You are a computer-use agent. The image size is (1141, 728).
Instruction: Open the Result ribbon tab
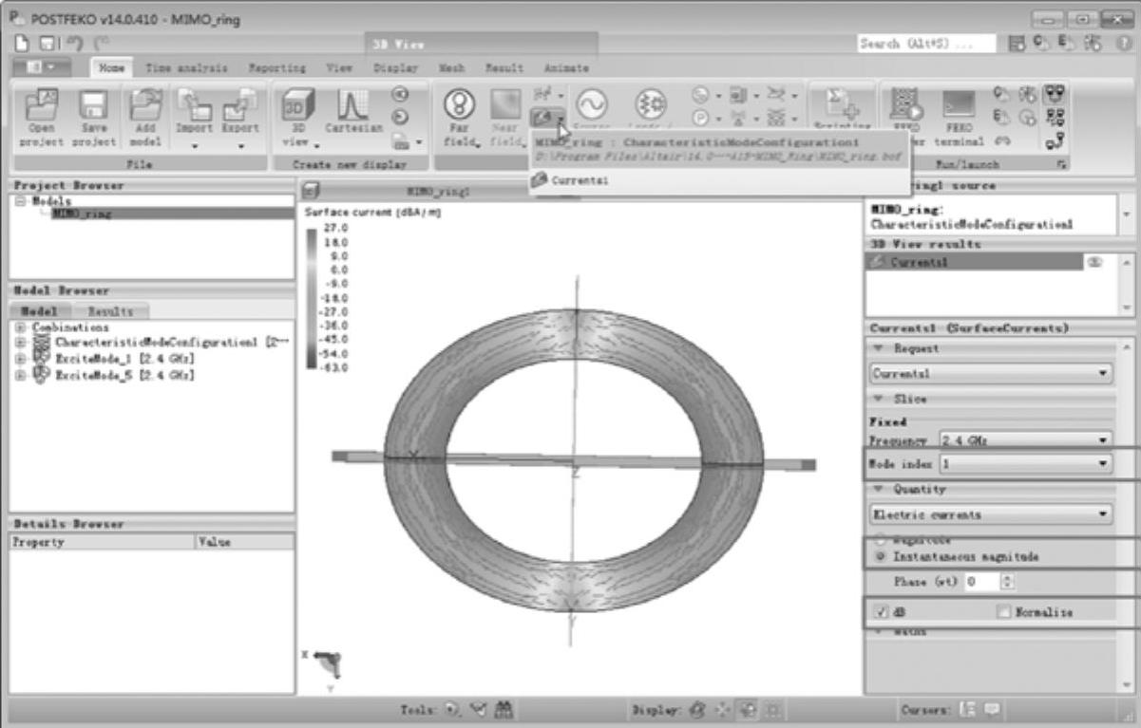(x=504, y=68)
